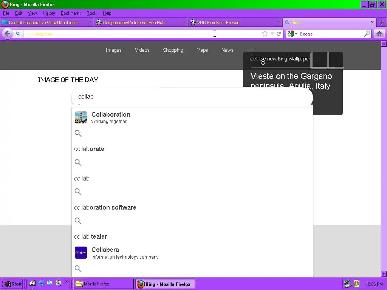Open the Help menu
The image size is (387, 290).
(x=107, y=13)
